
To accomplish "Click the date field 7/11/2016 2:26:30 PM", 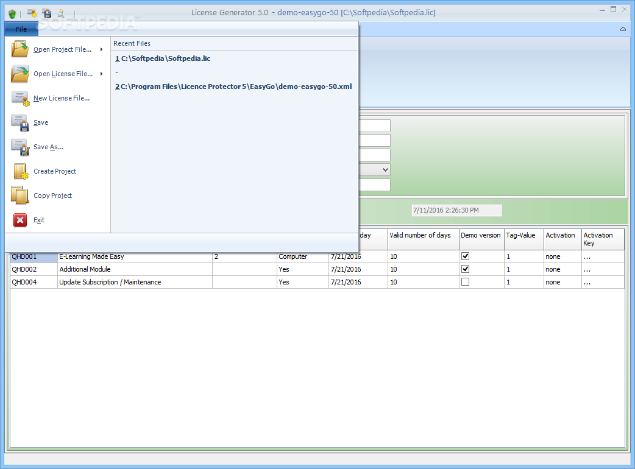I will tap(456, 210).
